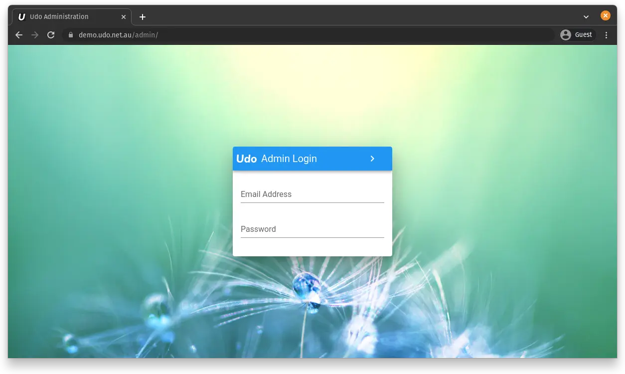
Task: Open the tab search chevron near window controls
Action: tap(586, 16)
